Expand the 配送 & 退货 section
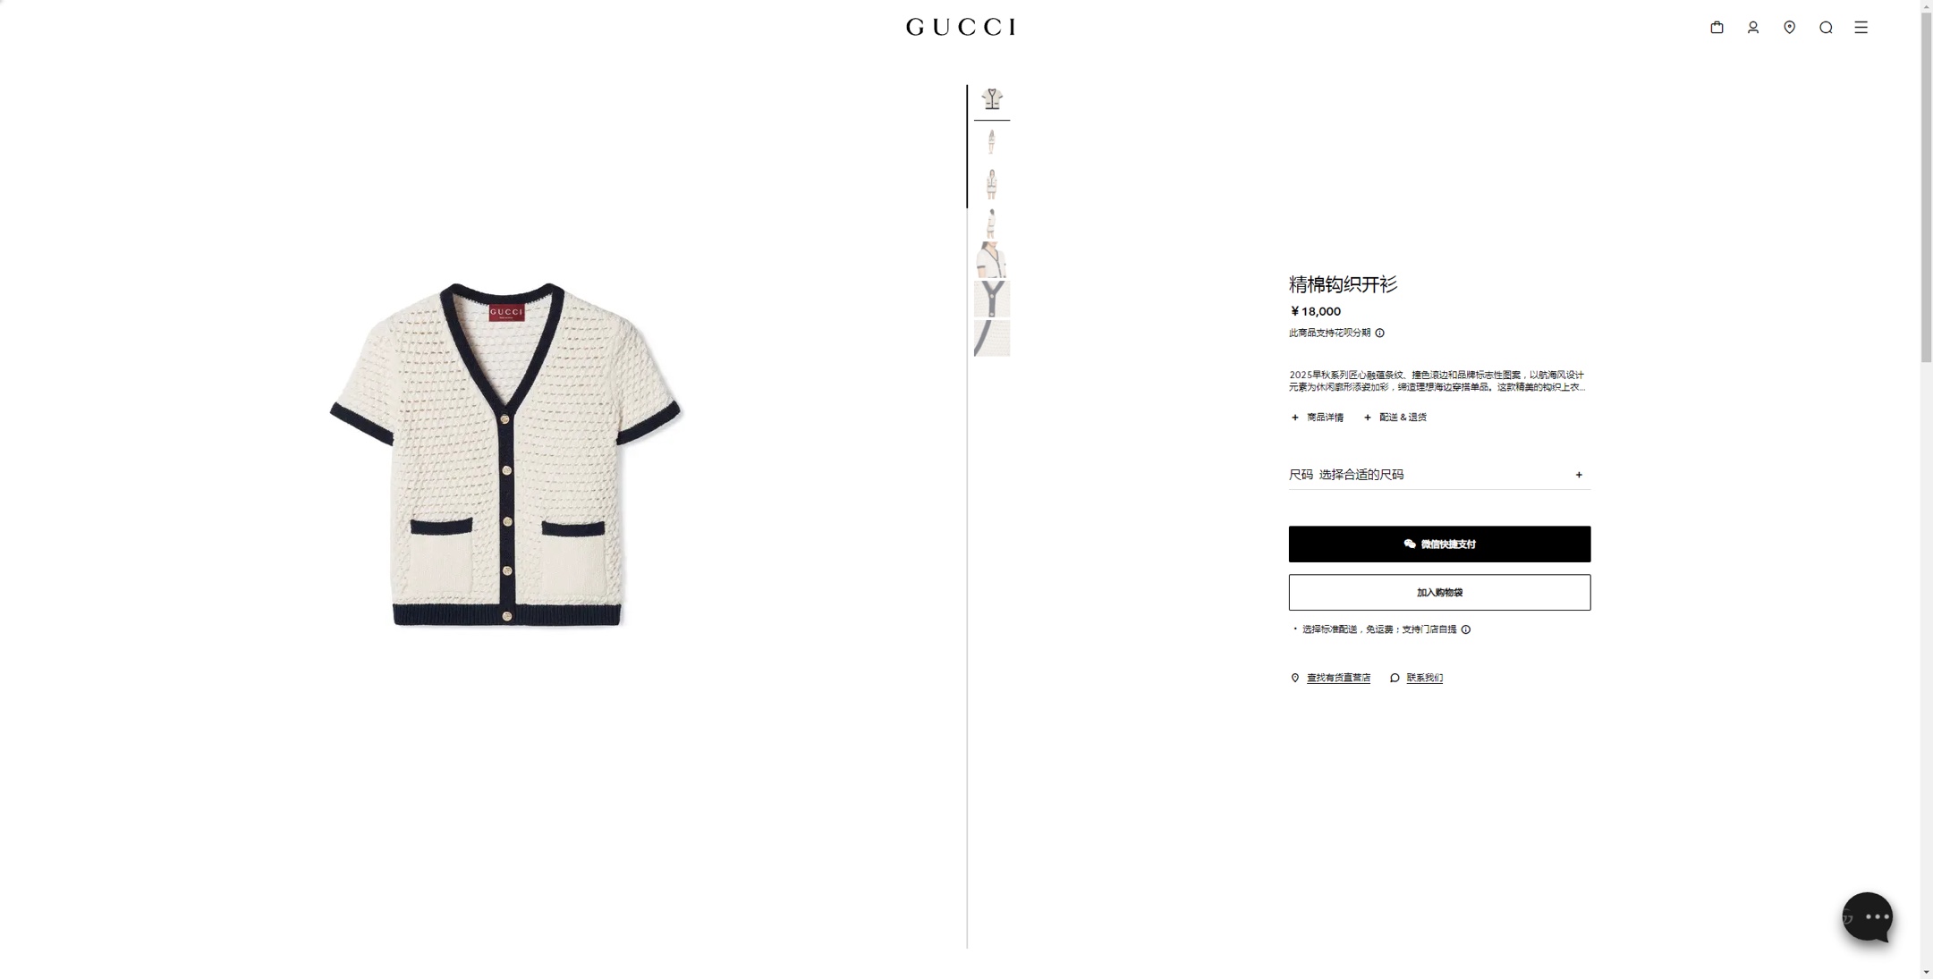 pyautogui.click(x=1395, y=418)
